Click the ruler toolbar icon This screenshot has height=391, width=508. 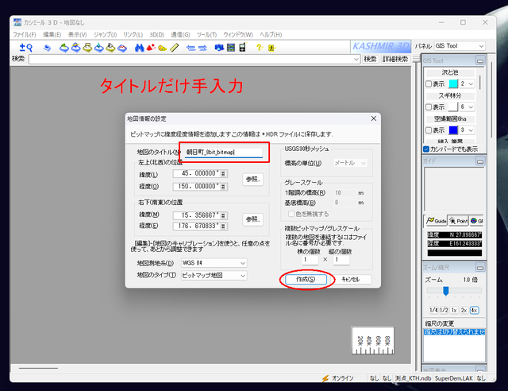click(175, 48)
